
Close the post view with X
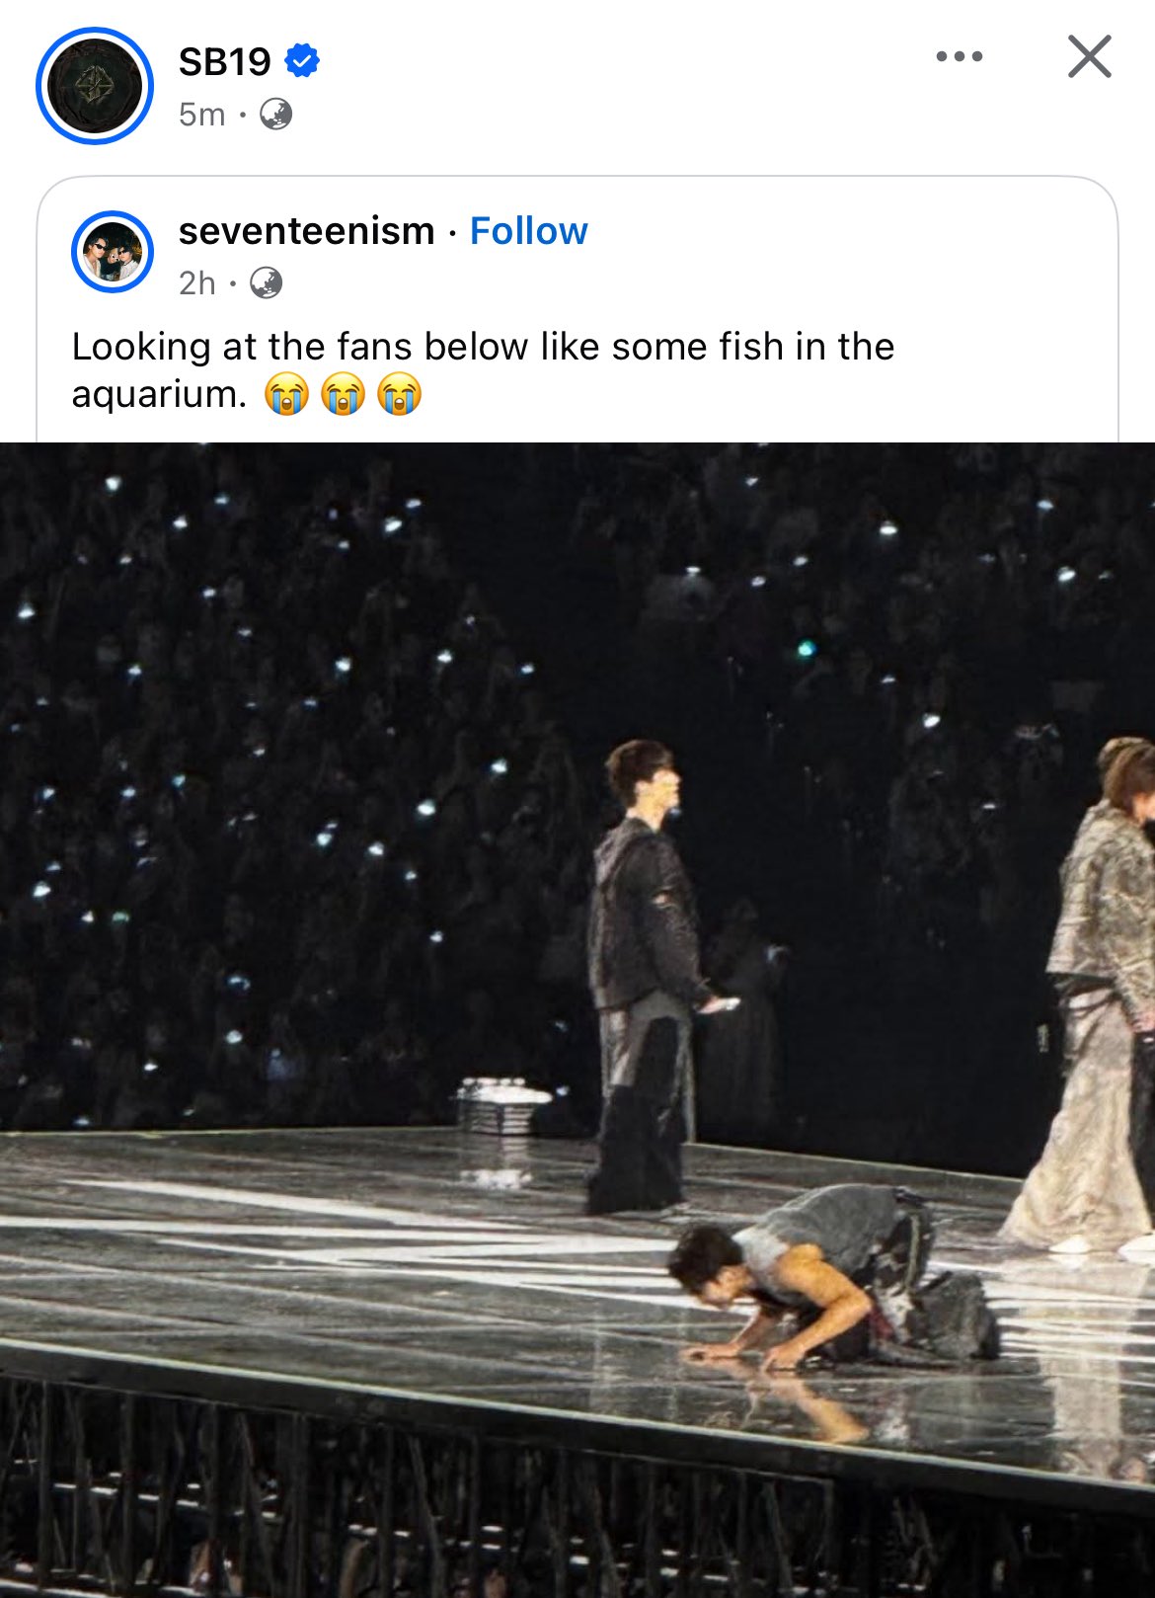1089,56
